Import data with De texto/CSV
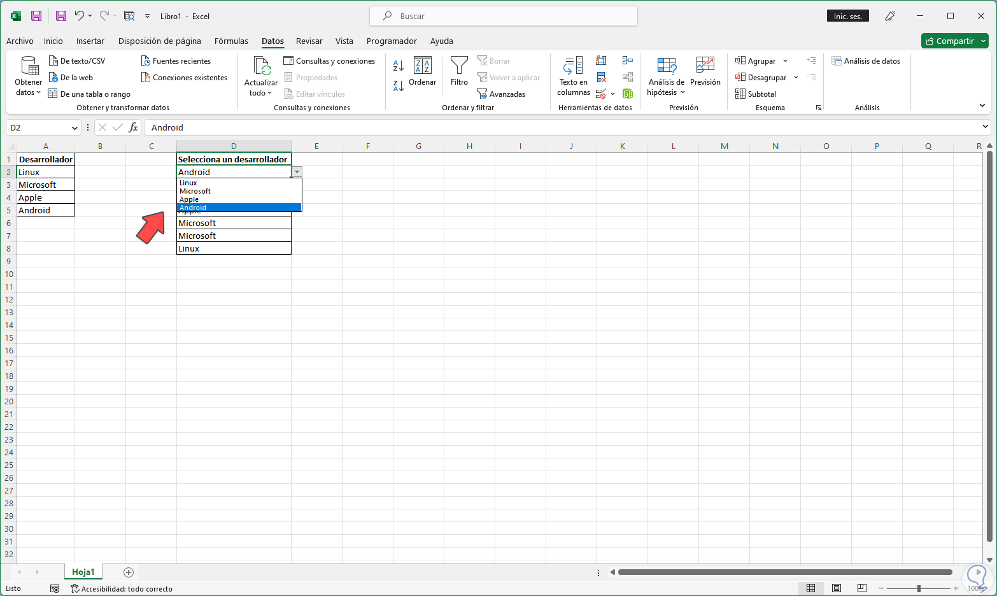The height and width of the screenshot is (596, 997). 77,61
